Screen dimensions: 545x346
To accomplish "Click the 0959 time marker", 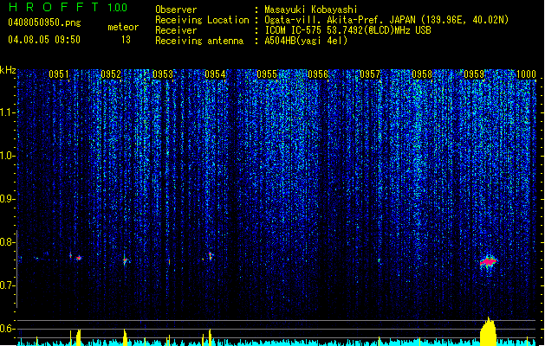I will point(474,74).
